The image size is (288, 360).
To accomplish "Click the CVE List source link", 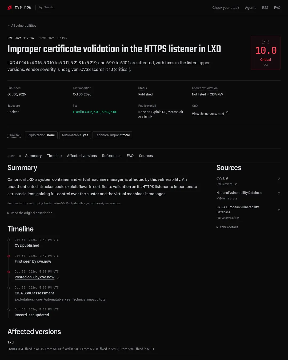I will [x=222, y=178].
